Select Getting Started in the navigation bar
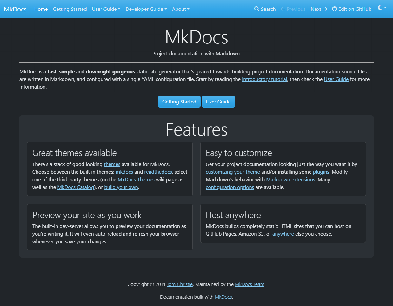The width and height of the screenshot is (393, 306). (x=70, y=9)
